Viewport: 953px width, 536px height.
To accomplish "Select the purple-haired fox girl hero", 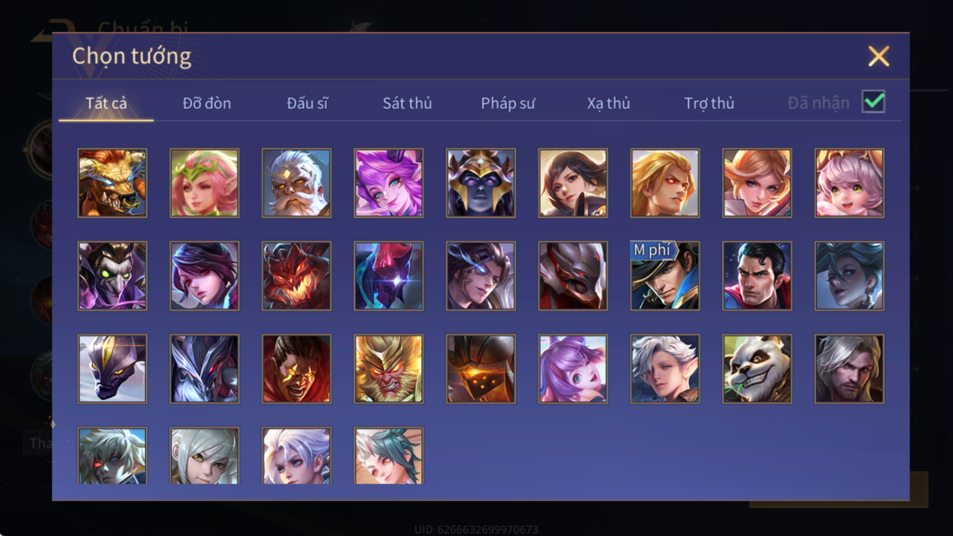I will click(x=388, y=183).
